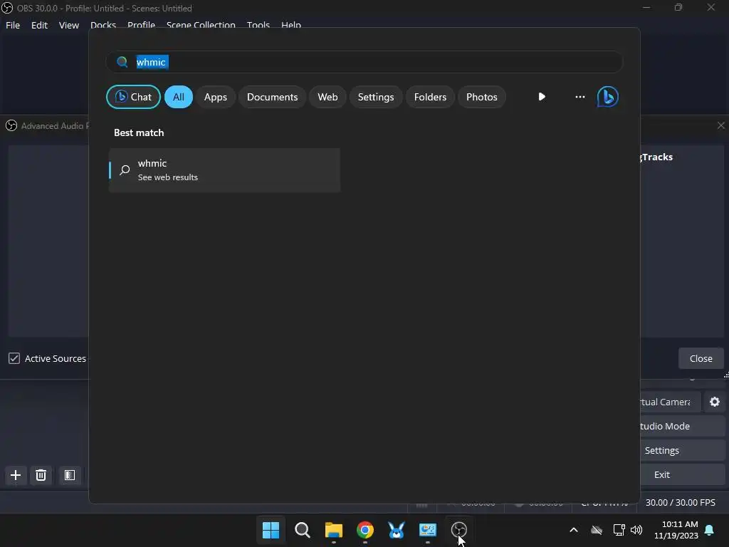Open virtual camera gear settings icon
Image resolution: width=729 pixels, height=547 pixels.
[715, 402]
